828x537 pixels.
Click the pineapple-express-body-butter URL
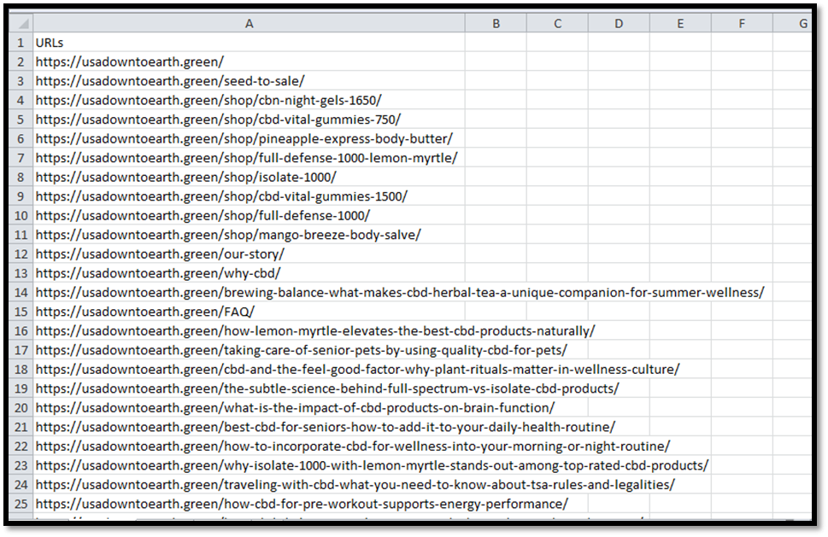[244, 138]
